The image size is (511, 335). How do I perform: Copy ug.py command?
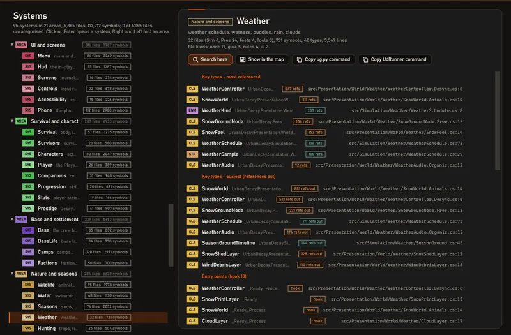coord(323,59)
